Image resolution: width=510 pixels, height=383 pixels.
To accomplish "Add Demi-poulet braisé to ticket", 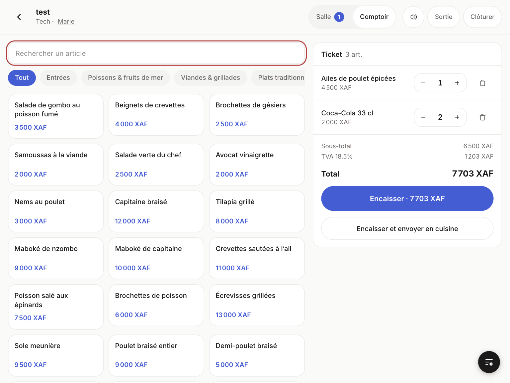I will [x=257, y=355].
